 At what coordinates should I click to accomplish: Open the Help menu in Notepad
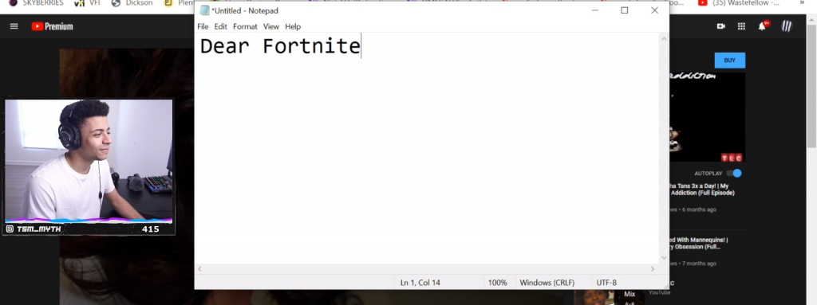(293, 26)
